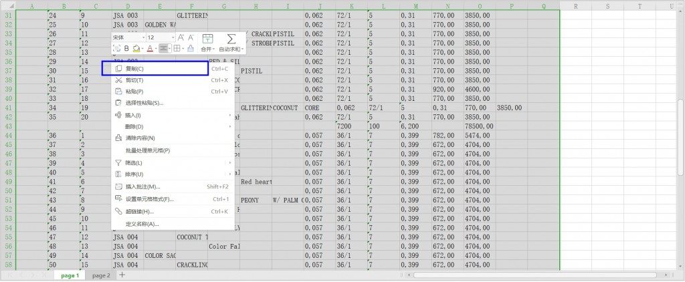Expand font color options arrow
Image resolution: width=685 pixels, height=282 pixels.
155,49
